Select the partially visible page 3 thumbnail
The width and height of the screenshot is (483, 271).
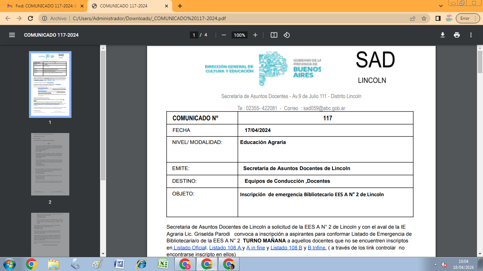pos(50,235)
